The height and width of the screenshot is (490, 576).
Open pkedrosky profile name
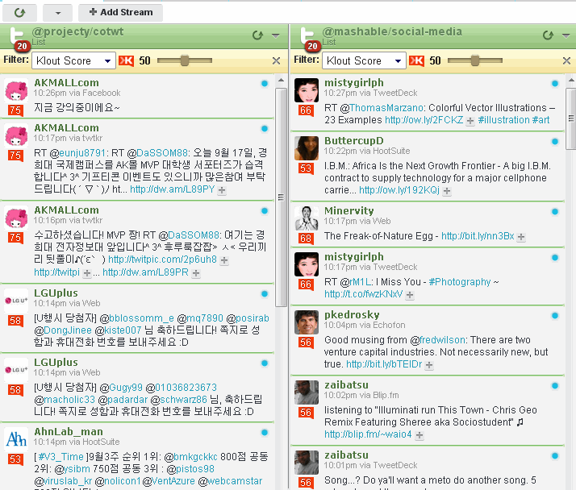352,315
